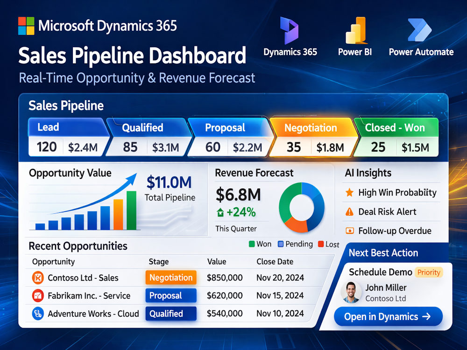Click the $6.8M revenue forecast figure
The image size is (467, 350).
coord(238,195)
